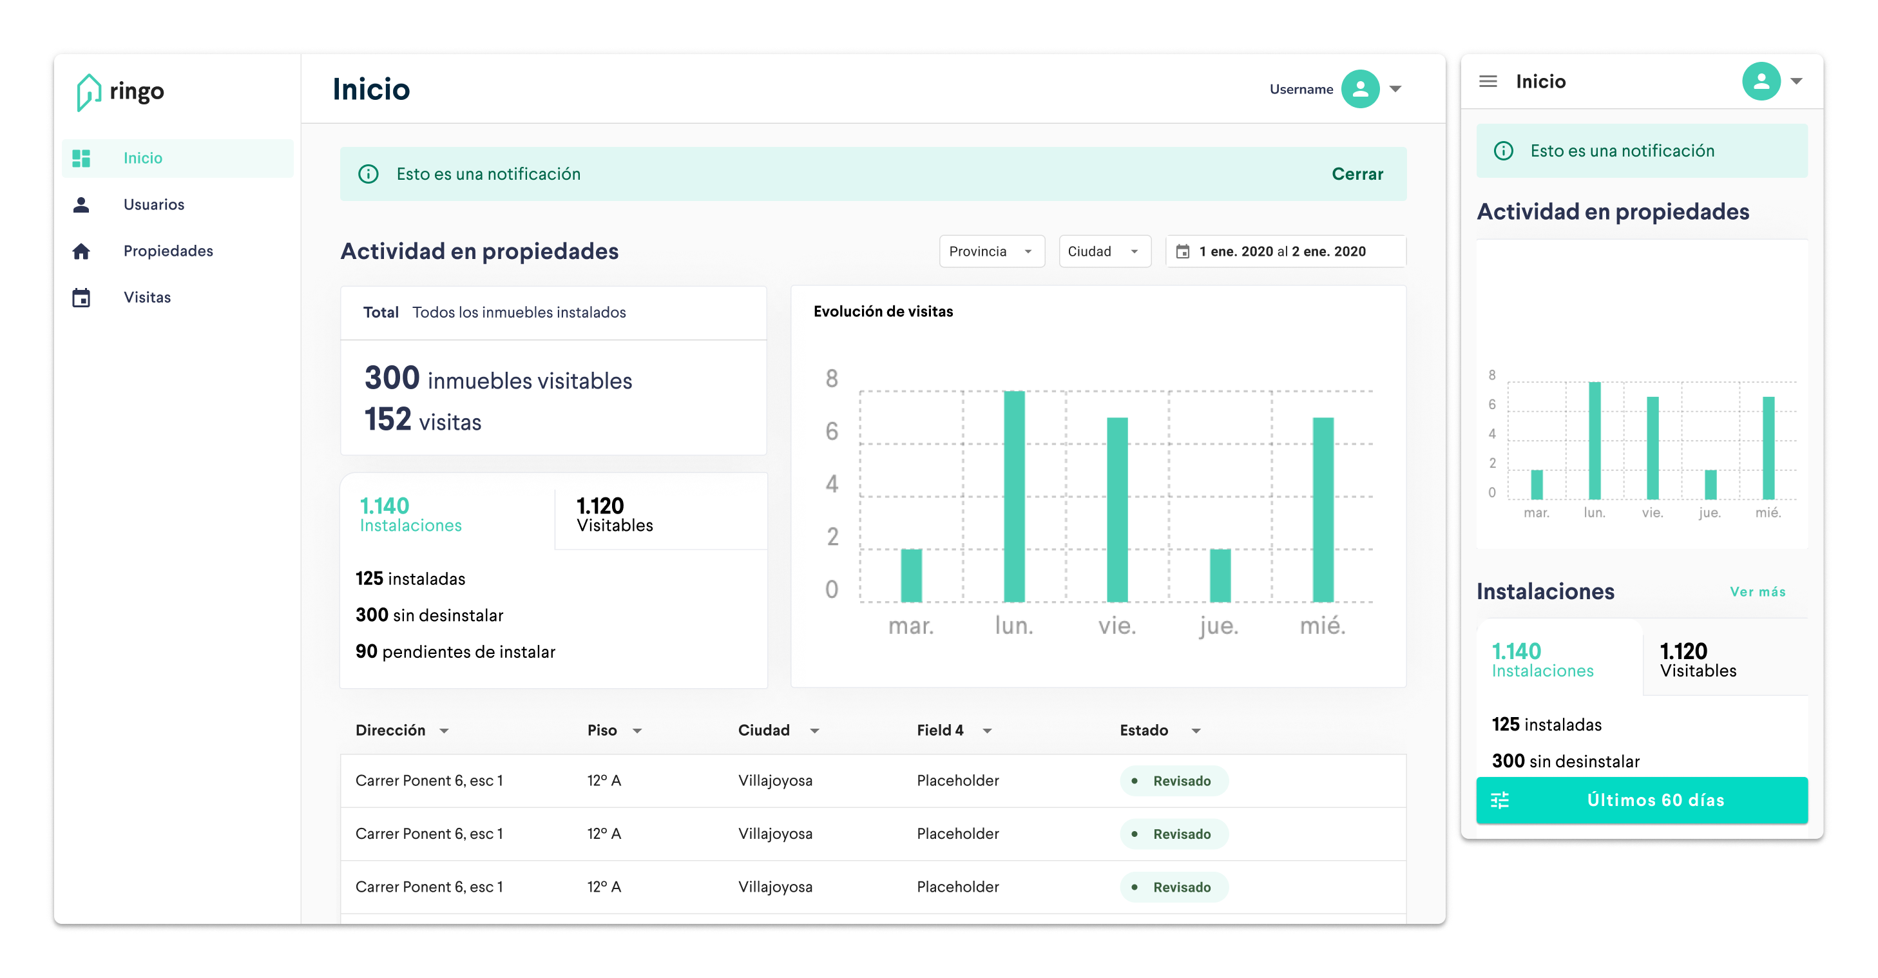
Task: Click '125 instaladas' in desktop card
Action: [410, 579]
